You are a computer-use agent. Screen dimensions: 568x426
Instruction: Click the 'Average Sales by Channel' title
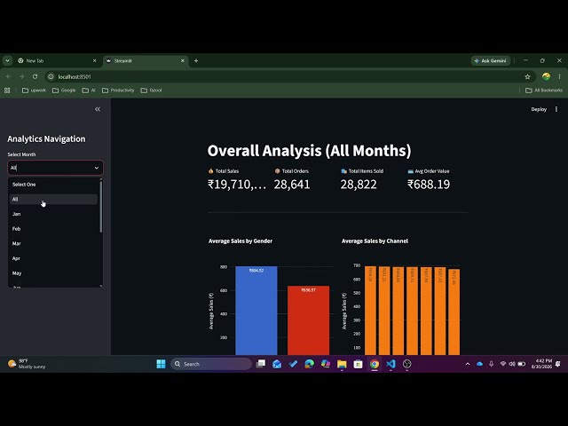tap(375, 241)
